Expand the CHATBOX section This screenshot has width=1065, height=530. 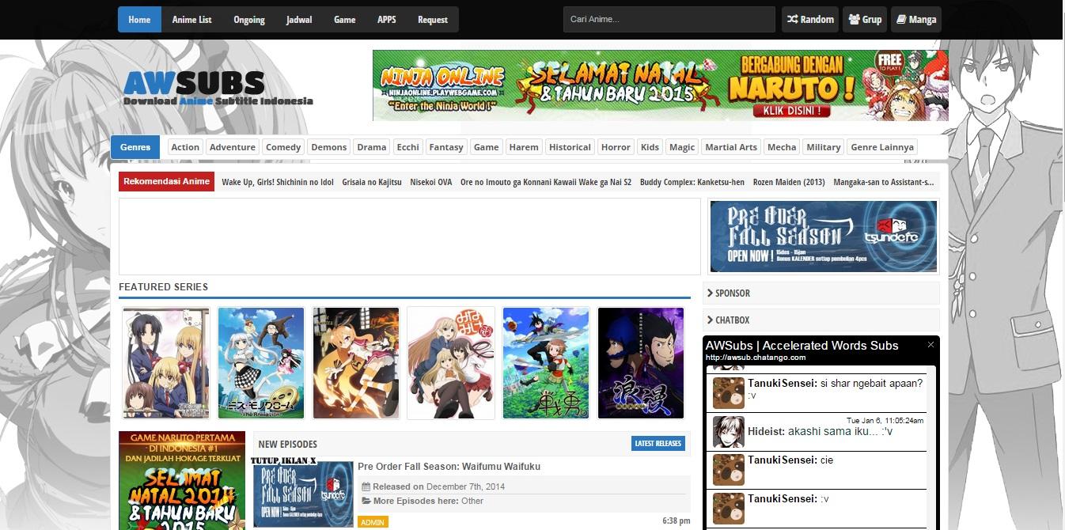[821, 320]
